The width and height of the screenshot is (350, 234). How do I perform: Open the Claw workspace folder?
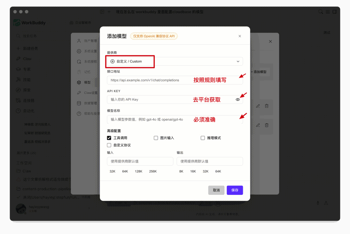(24, 171)
